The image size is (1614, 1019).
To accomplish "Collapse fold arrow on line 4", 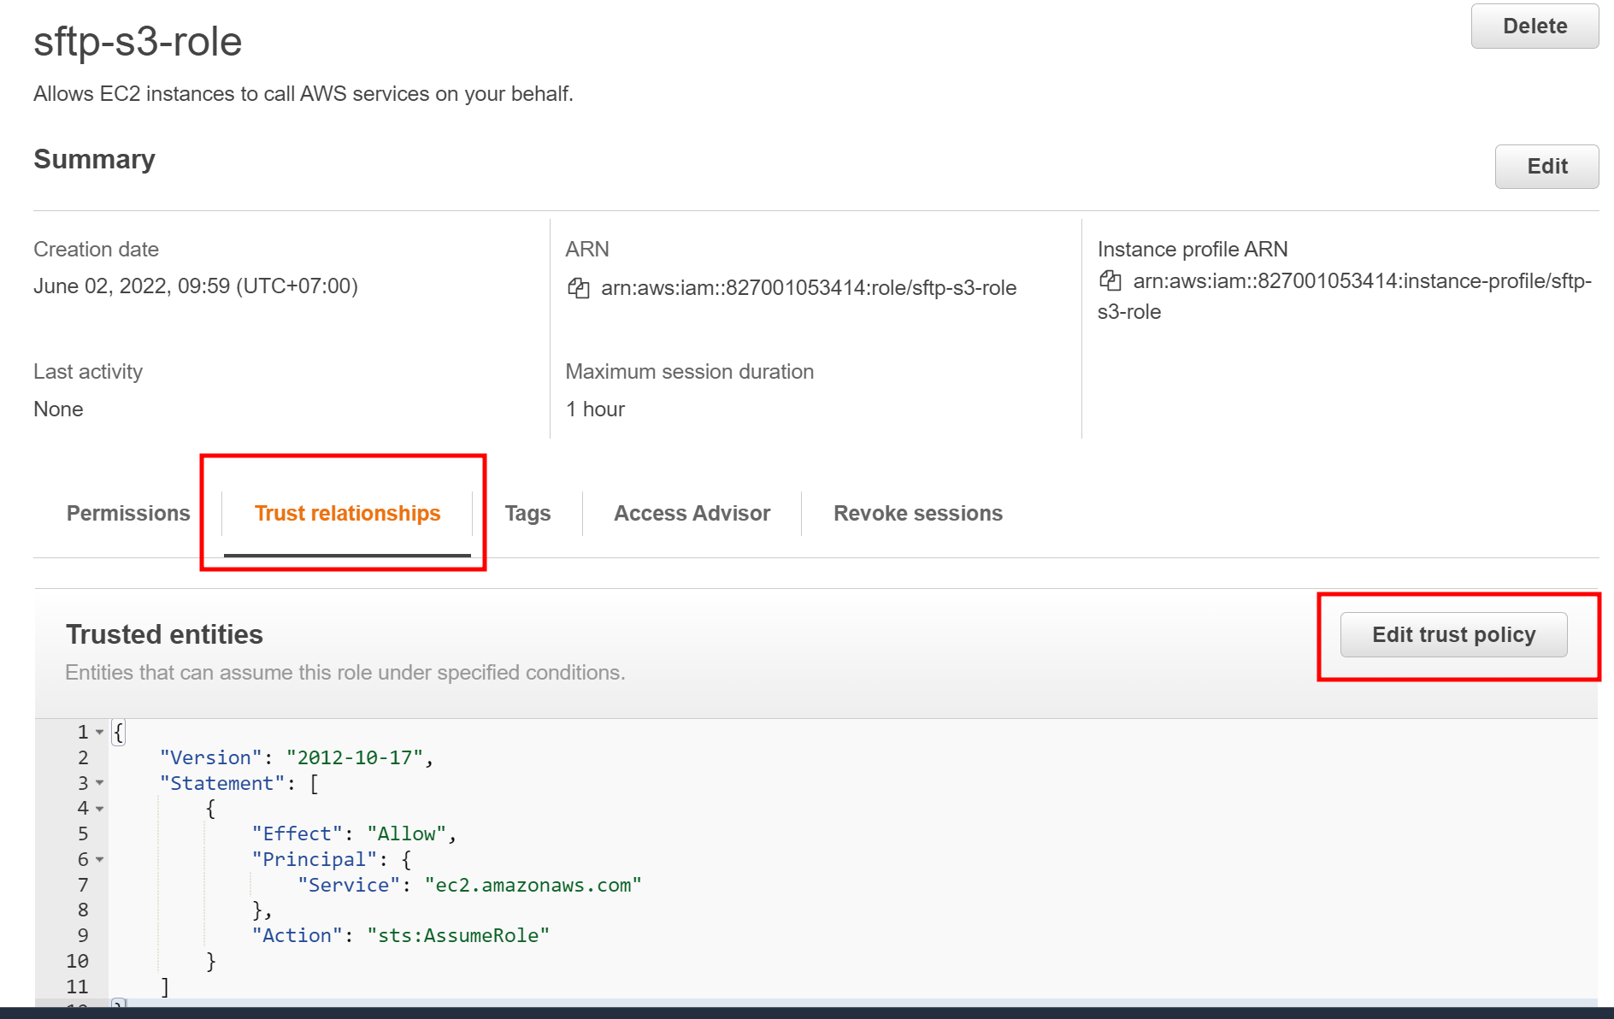I will tap(100, 809).
